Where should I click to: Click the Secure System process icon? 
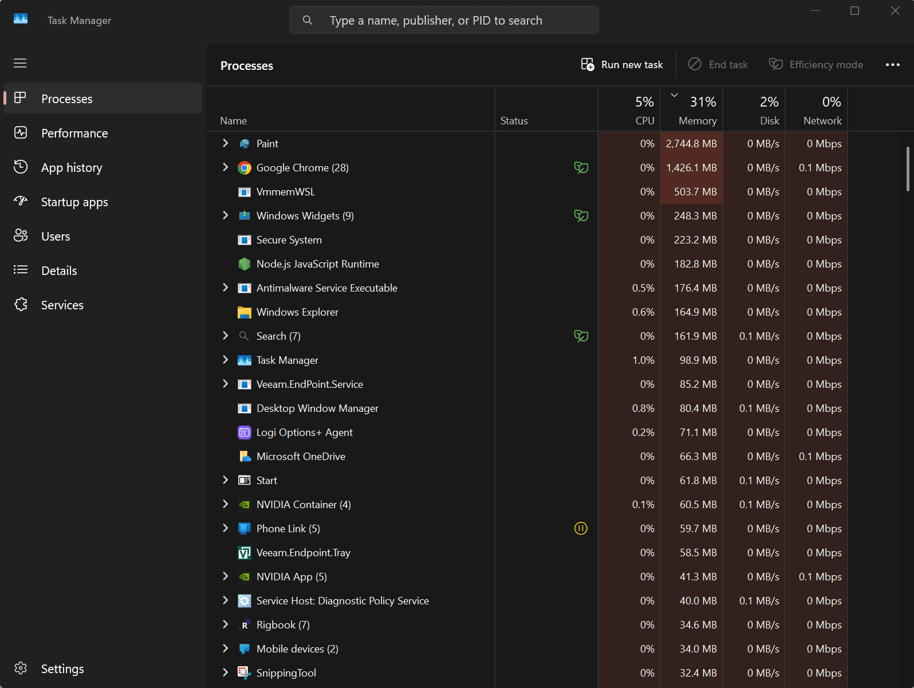coord(245,240)
